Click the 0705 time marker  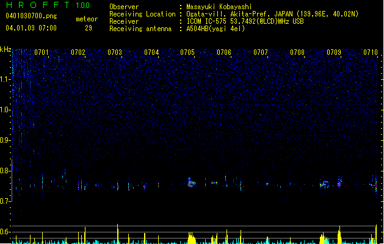(x=187, y=52)
